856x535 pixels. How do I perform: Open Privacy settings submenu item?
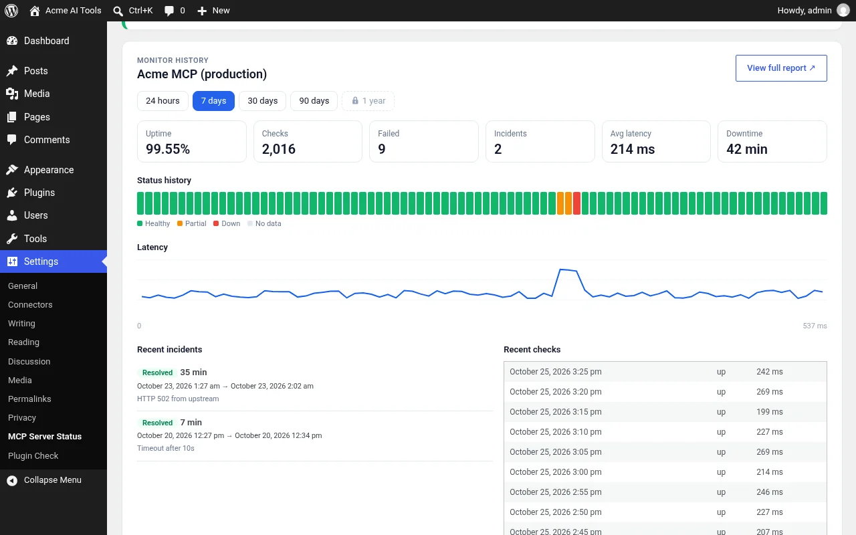pyautogui.click(x=53, y=417)
